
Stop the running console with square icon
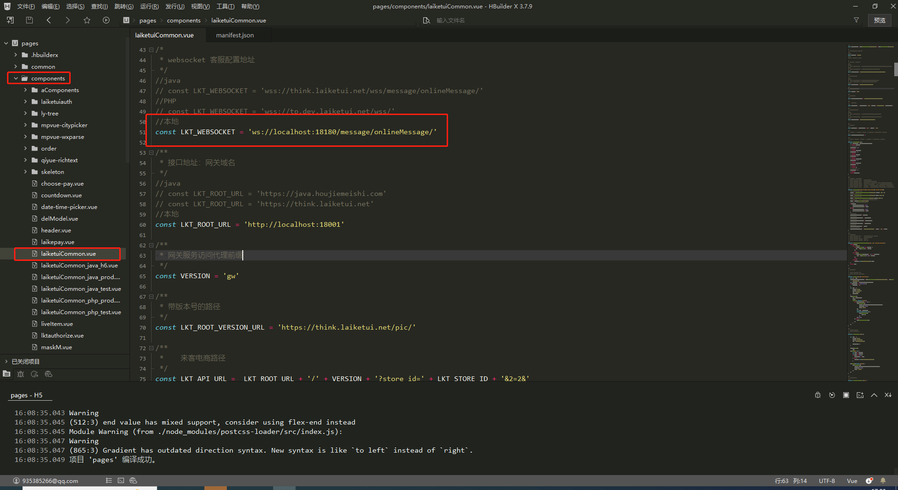(846, 395)
